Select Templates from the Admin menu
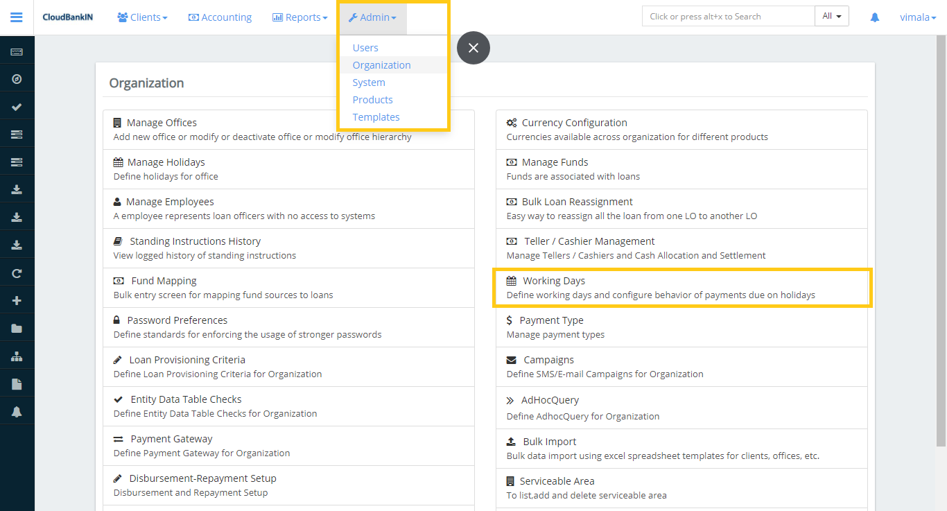This screenshot has width=947, height=511. click(x=376, y=117)
